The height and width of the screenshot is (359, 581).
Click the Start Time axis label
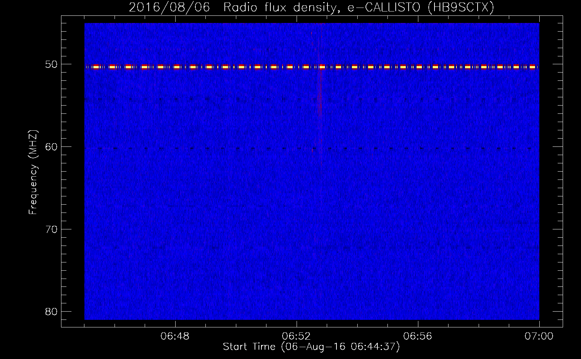point(311,347)
